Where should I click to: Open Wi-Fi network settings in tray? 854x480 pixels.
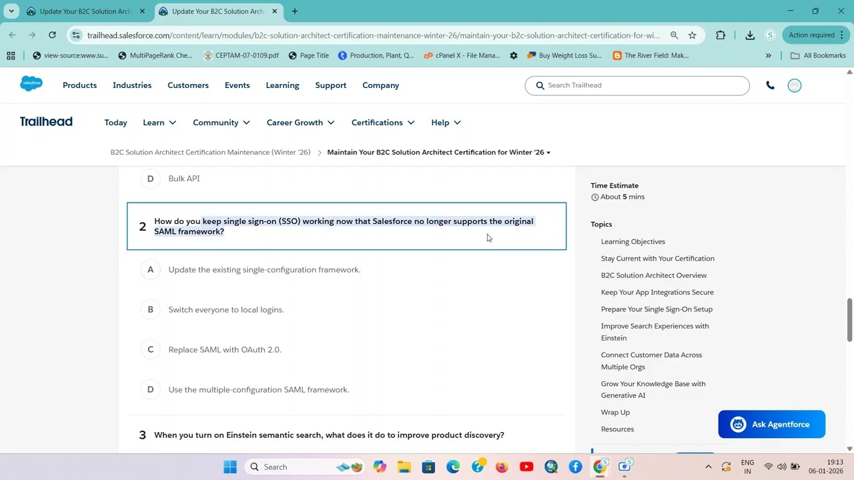pos(769,467)
